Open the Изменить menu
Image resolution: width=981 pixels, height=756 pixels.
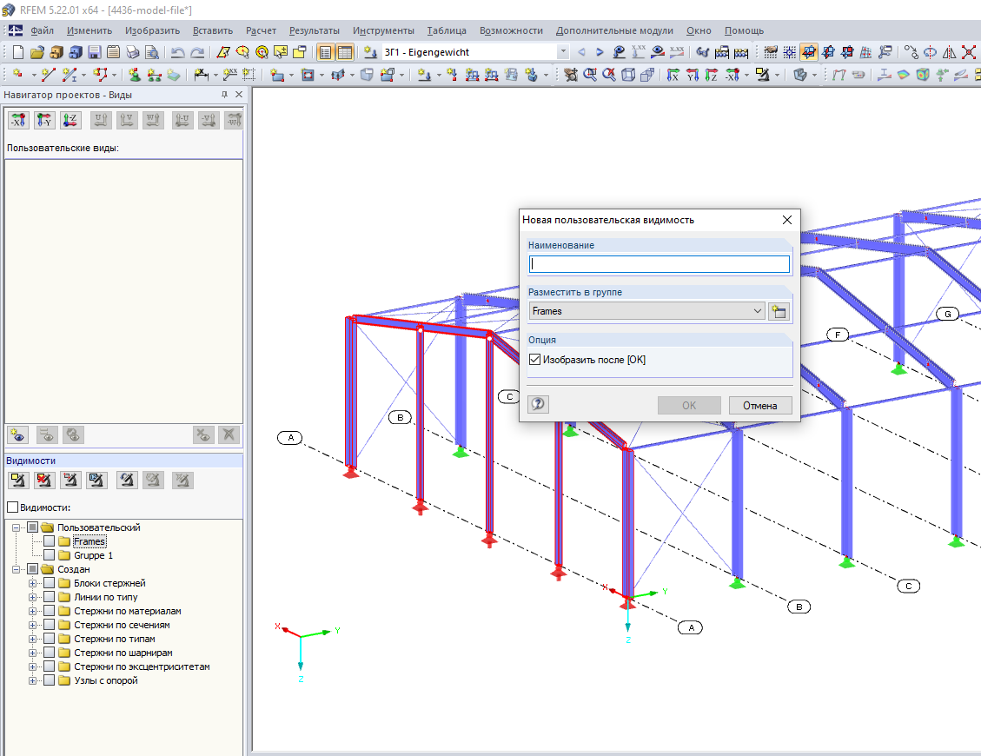[x=89, y=30]
